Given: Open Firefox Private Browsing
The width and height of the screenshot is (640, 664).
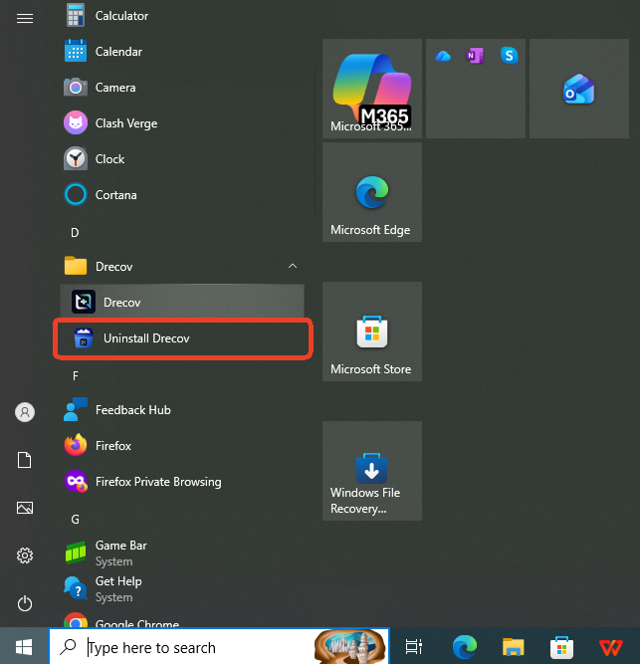Looking at the screenshot, I should tap(157, 482).
